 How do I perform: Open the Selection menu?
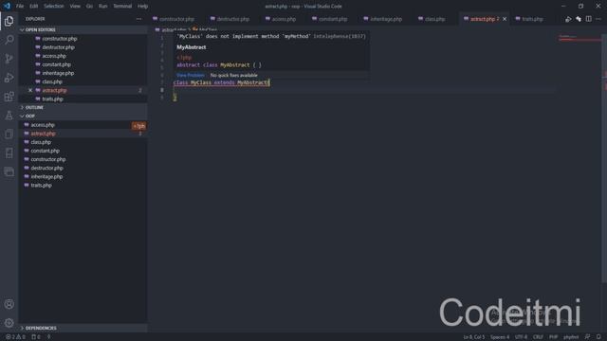(54, 6)
